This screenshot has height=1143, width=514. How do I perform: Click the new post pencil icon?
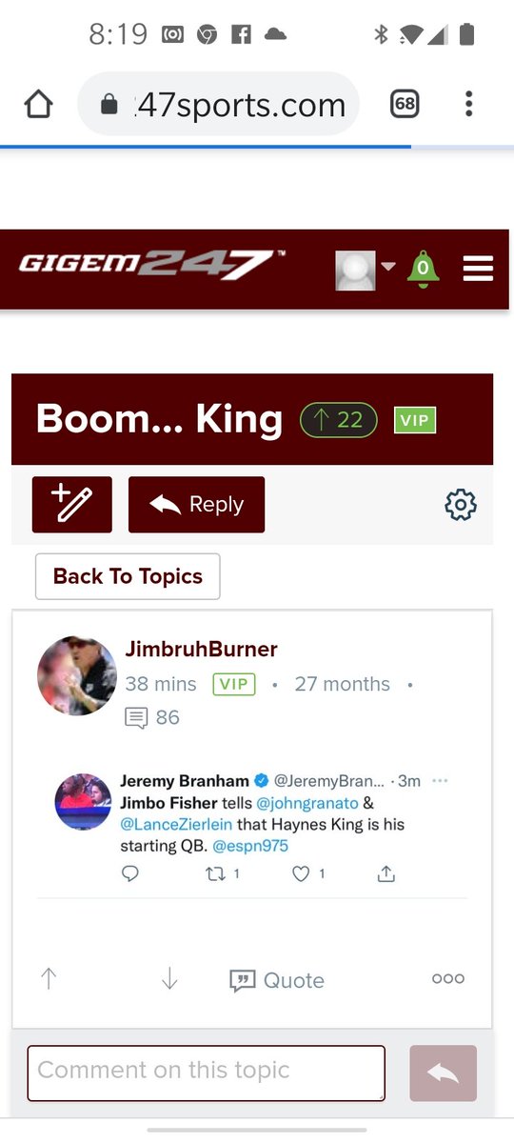(72, 505)
